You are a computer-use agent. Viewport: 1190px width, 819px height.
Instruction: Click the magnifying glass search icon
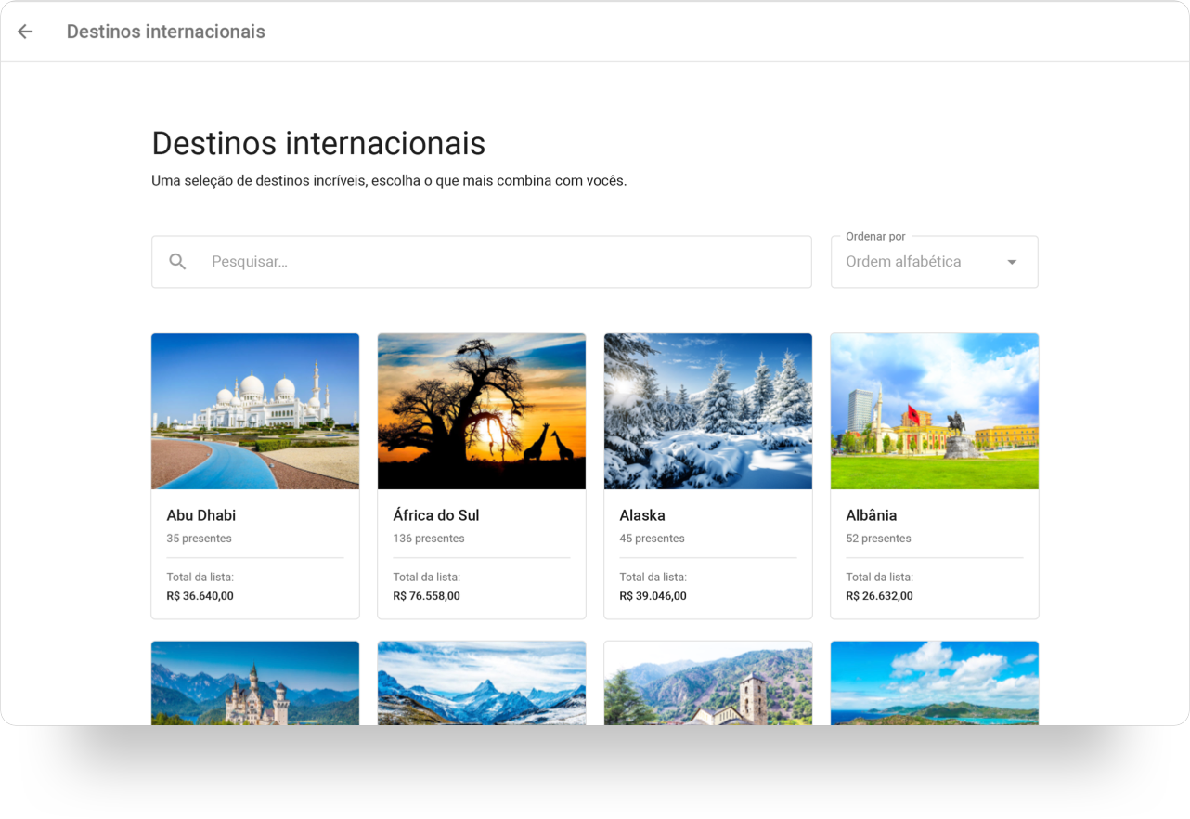click(177, 262)
